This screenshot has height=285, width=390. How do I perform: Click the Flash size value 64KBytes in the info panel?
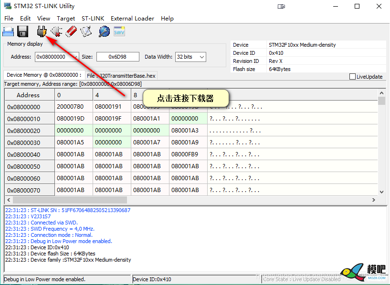(280, 69)
